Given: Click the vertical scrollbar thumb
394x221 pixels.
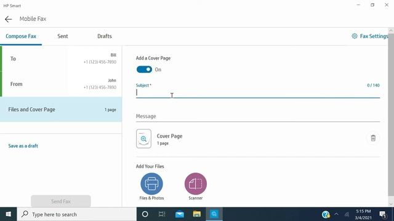Looking at the screenshot, I should (391, 114).
